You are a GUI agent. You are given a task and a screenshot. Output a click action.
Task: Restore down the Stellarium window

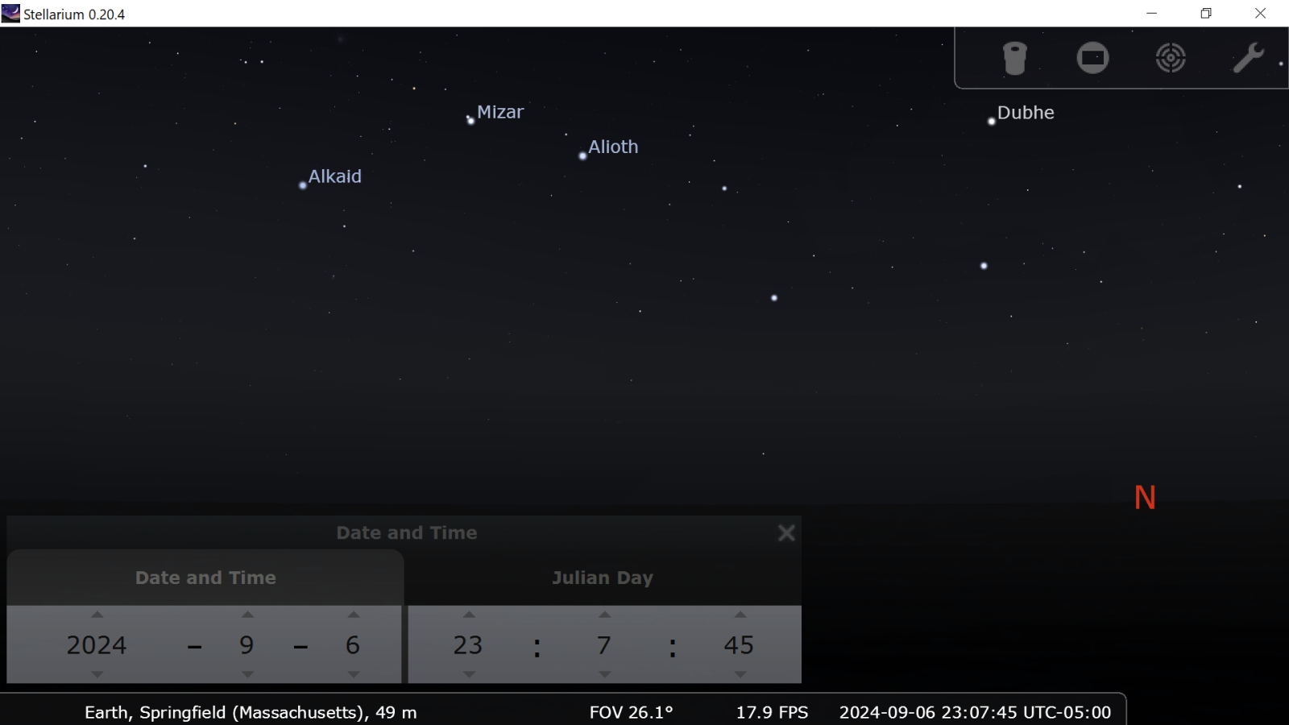click(x=1205, y=14)
